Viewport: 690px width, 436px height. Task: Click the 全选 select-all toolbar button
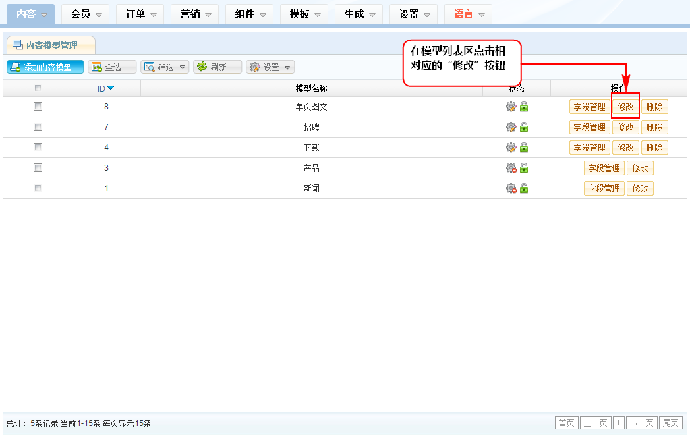tap(112, 67)
